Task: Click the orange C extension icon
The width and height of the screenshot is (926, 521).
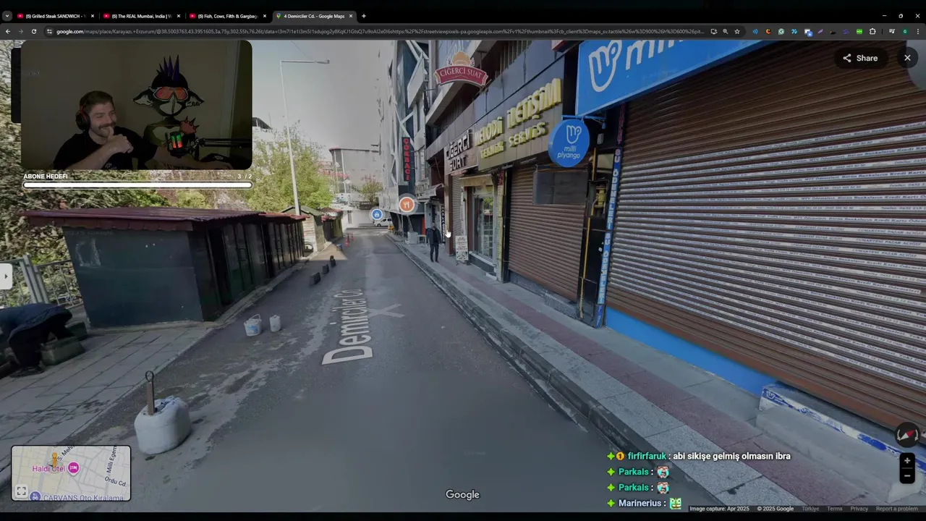Action: coord(768,31)
